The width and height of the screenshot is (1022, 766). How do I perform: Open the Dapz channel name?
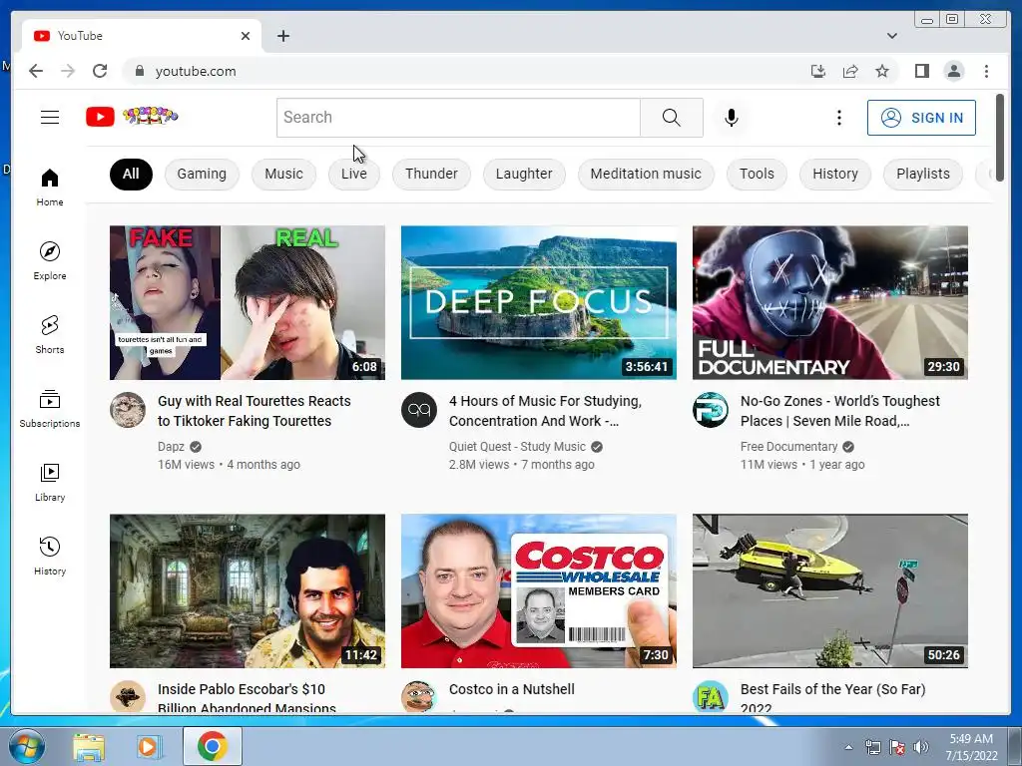click(171, 446)
